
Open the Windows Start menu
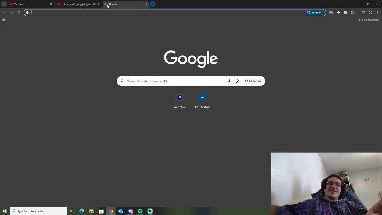coord(5,211)
